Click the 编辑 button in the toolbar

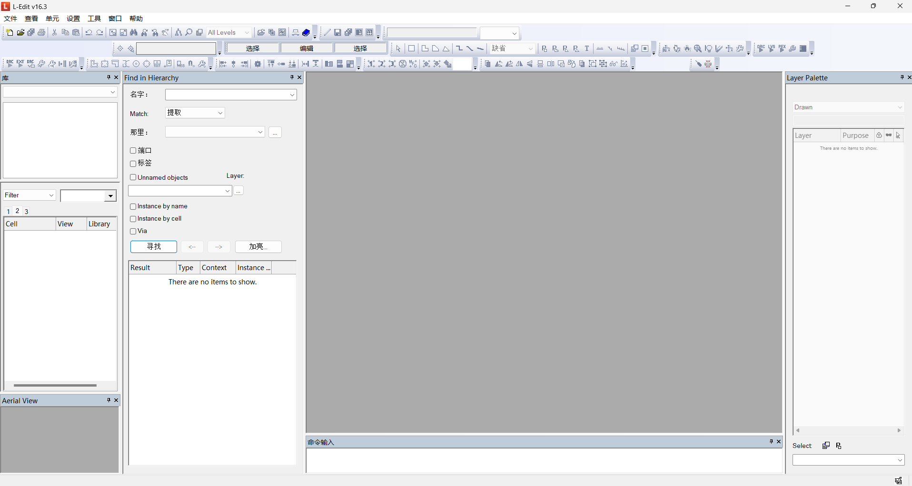pyautogui.click(x=307, y=49)
